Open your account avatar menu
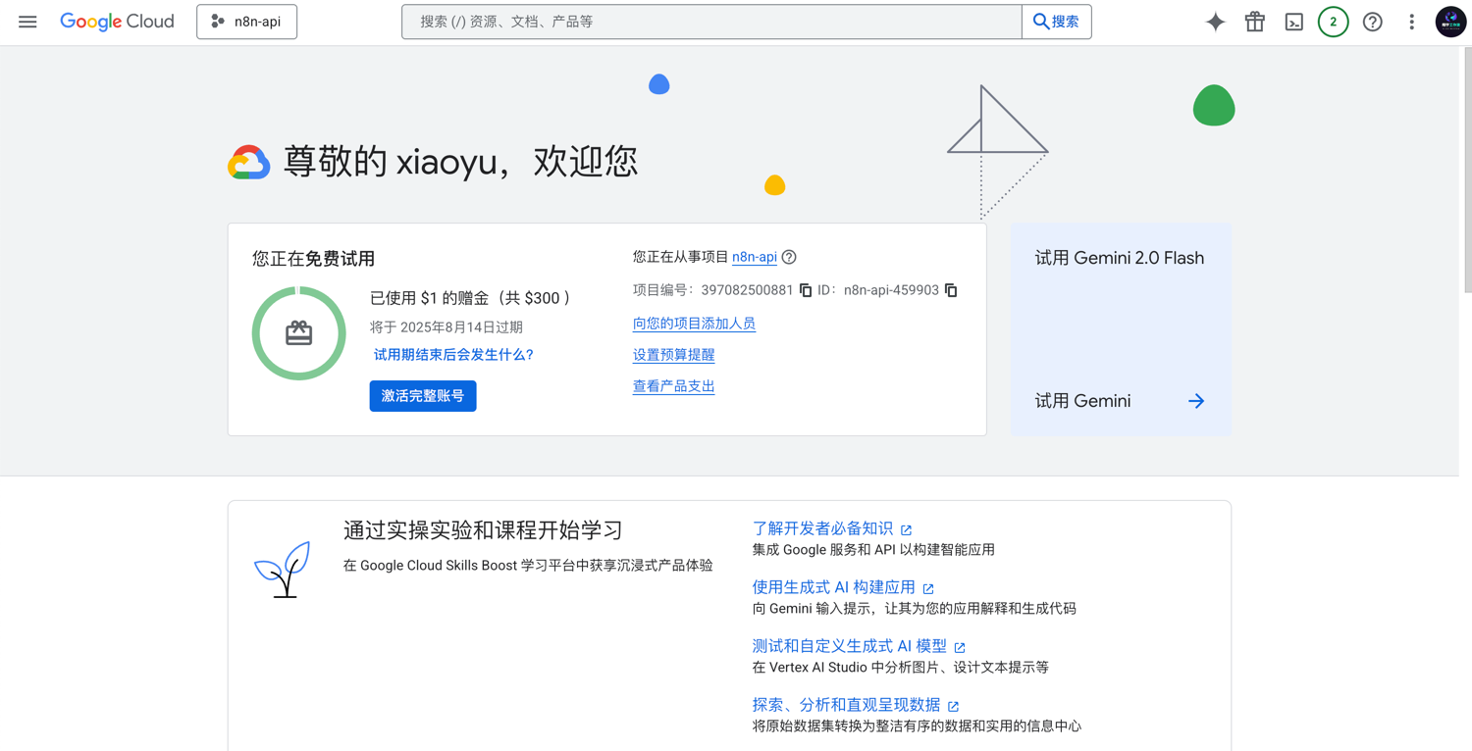Viewport: 1472px width, 751px height. pyautogui.click(x=1450, y=22)
